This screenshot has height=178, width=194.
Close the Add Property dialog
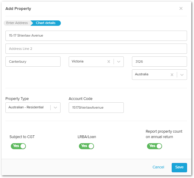181,8
